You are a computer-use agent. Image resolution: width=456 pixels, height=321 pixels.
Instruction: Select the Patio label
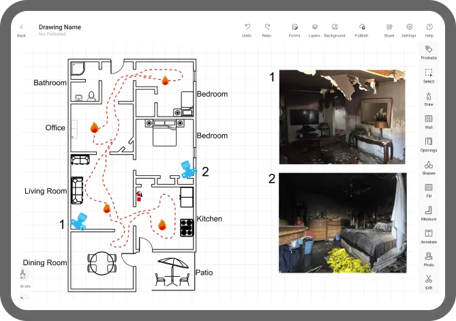point(204,273)
